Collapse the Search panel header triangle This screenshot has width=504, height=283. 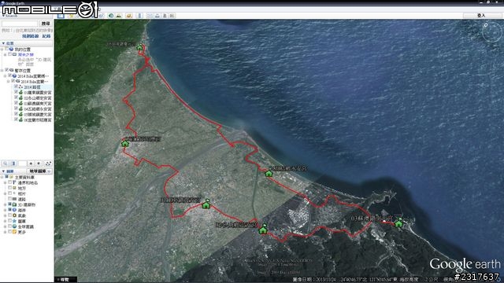click(x=3, y=16)
